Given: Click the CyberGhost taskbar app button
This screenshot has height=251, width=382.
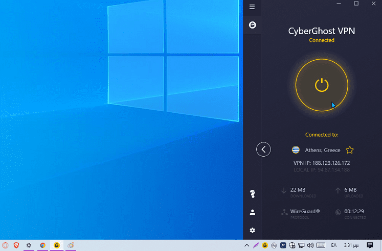Looking at the screenshot, I should [57, 245].
